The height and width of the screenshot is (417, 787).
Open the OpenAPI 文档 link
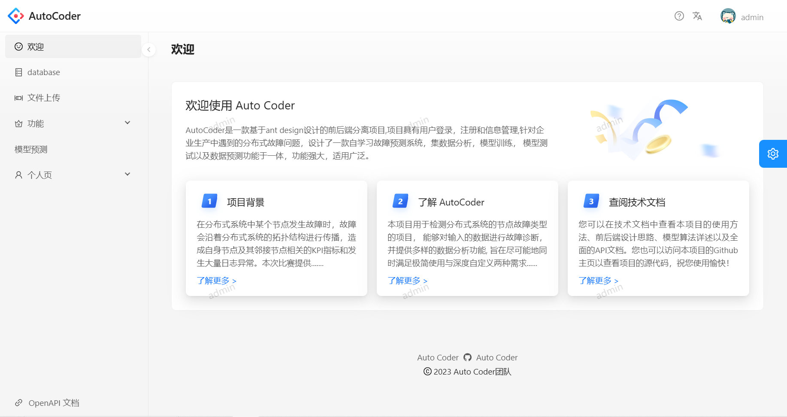pyautogui.click(x=54, y=403)
